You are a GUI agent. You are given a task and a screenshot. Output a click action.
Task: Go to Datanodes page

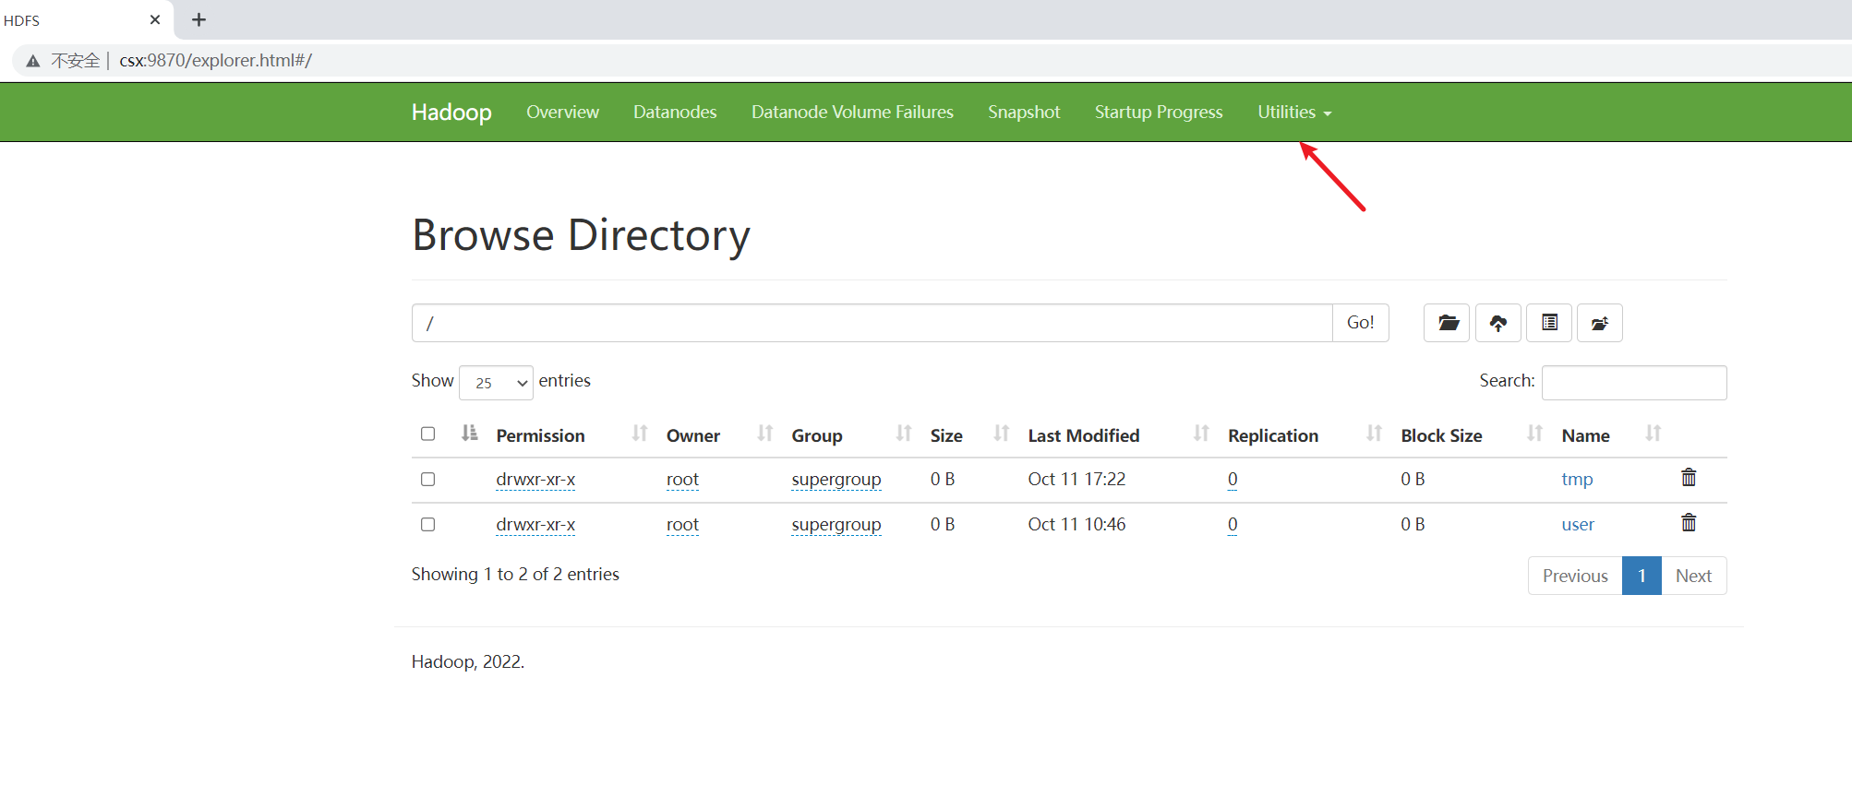click(675, 112)
